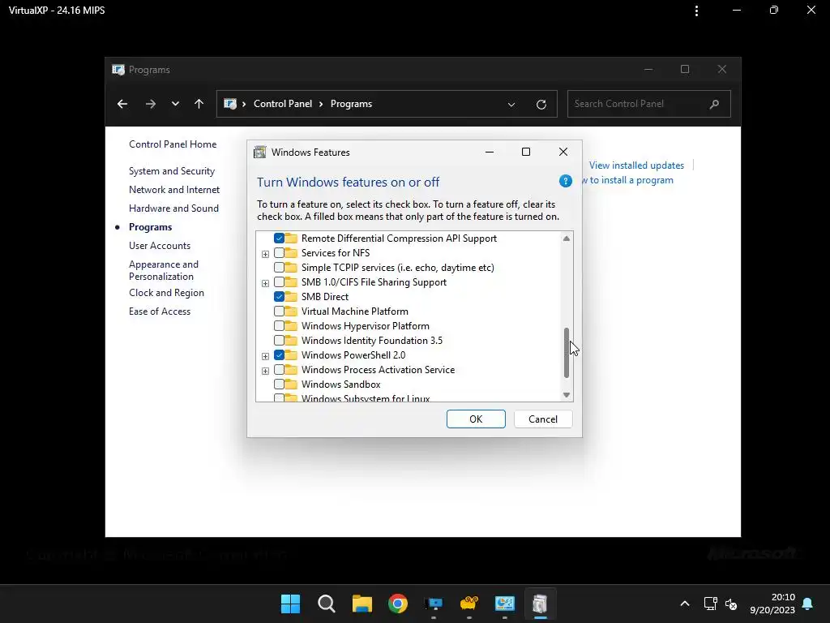Open View installed updates link

point(636,165)
